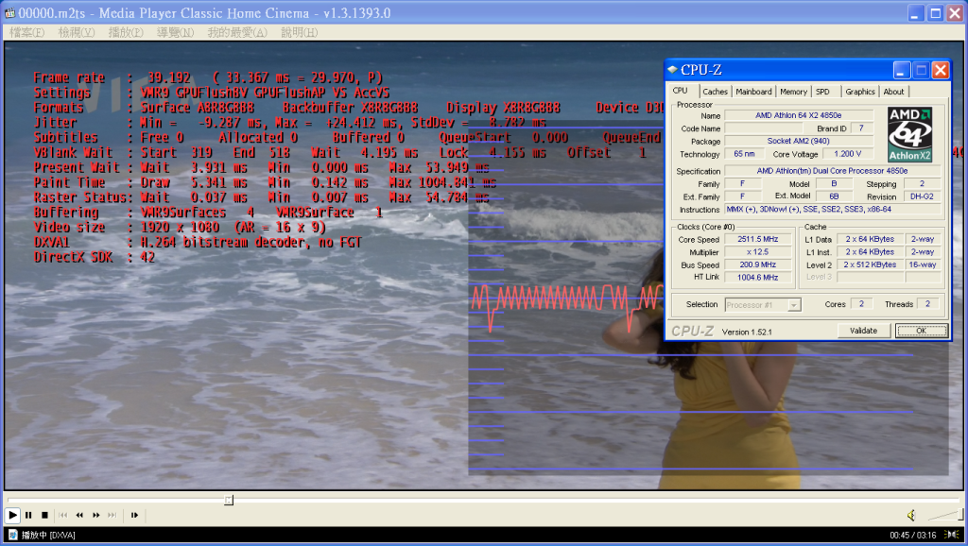This screenshot has height=546, width=968.
Task: Click the Level 2 value 16-way
Action: tap(923, 264)
